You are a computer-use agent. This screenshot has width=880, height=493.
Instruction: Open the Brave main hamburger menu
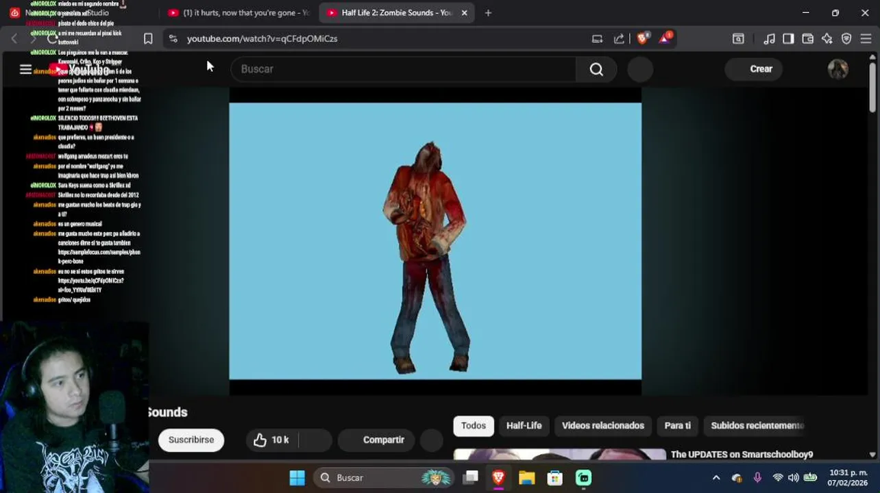click(x=866, y=39)
